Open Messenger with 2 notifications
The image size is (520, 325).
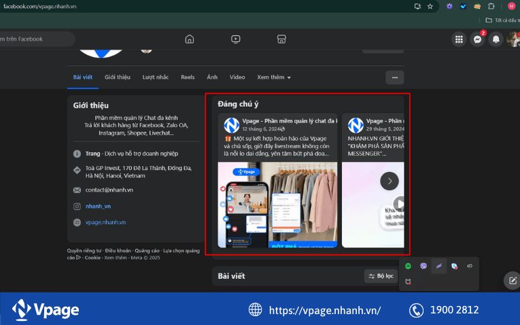[x=478, y=39]
